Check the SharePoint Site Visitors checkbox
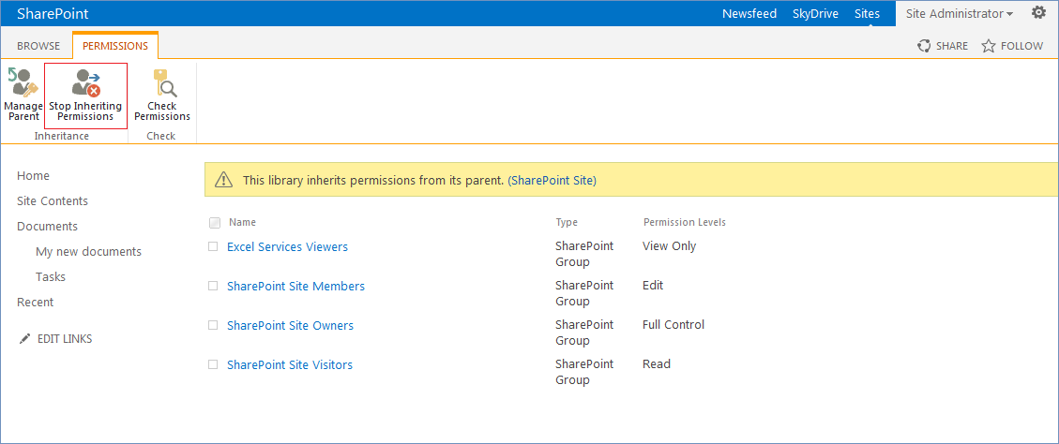The image size is (1059, 444). pyautogui.click(x=213, y=364)
